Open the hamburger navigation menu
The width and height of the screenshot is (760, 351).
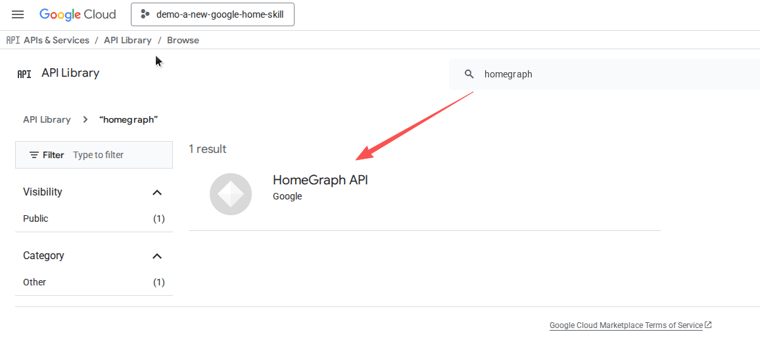tap(18, 14)
